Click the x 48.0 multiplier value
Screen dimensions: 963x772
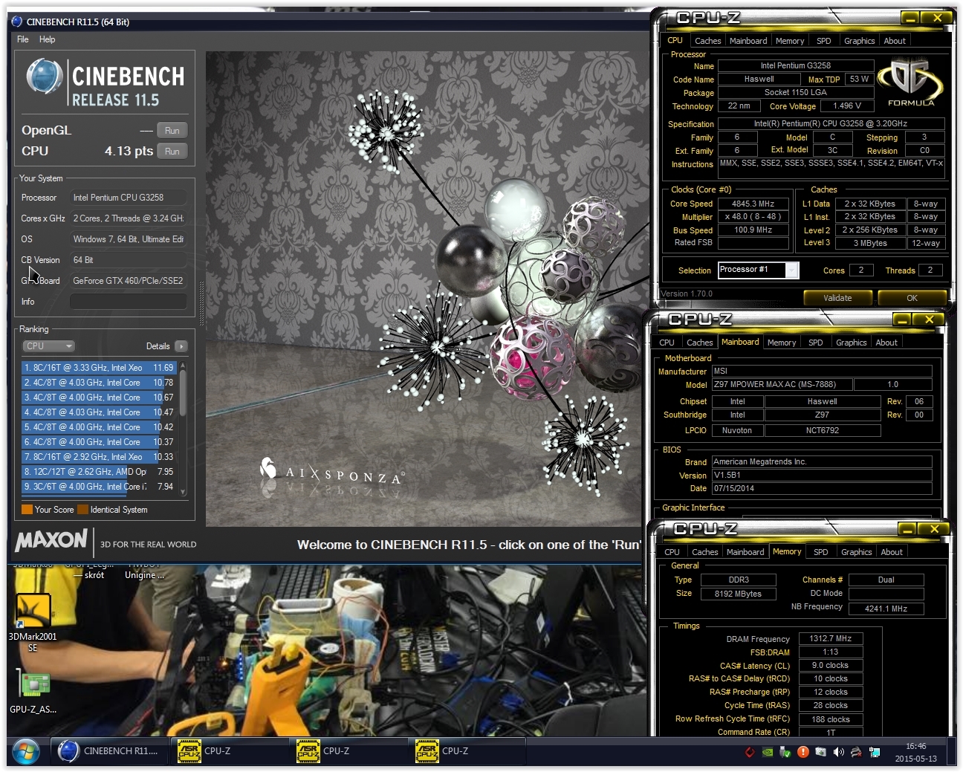753,217
